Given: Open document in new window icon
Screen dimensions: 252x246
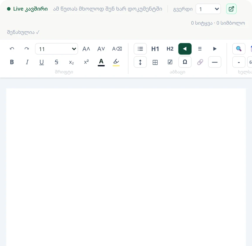Looking at the screenshot, I should [x=231, y=9].
